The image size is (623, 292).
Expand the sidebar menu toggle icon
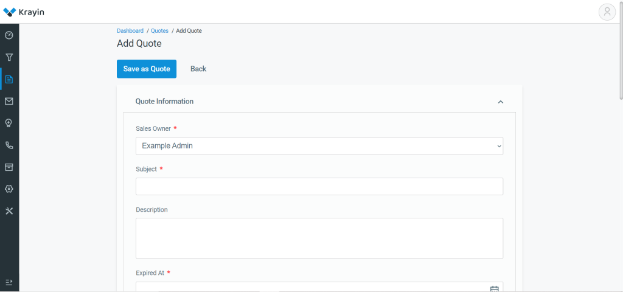[9, 282]
